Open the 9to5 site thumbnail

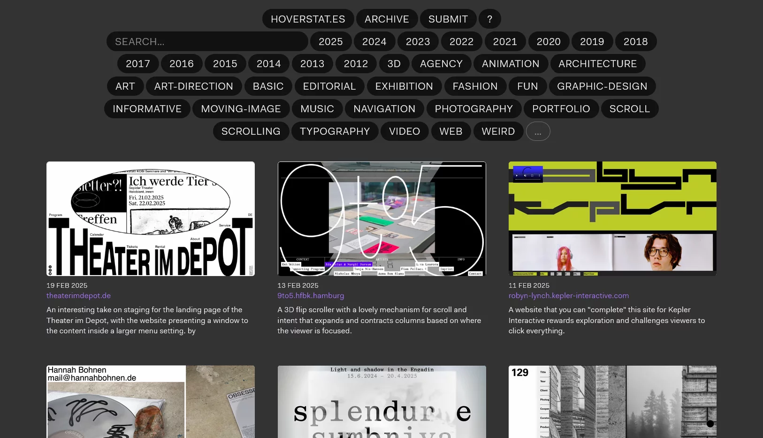click(x=381, y=219)
